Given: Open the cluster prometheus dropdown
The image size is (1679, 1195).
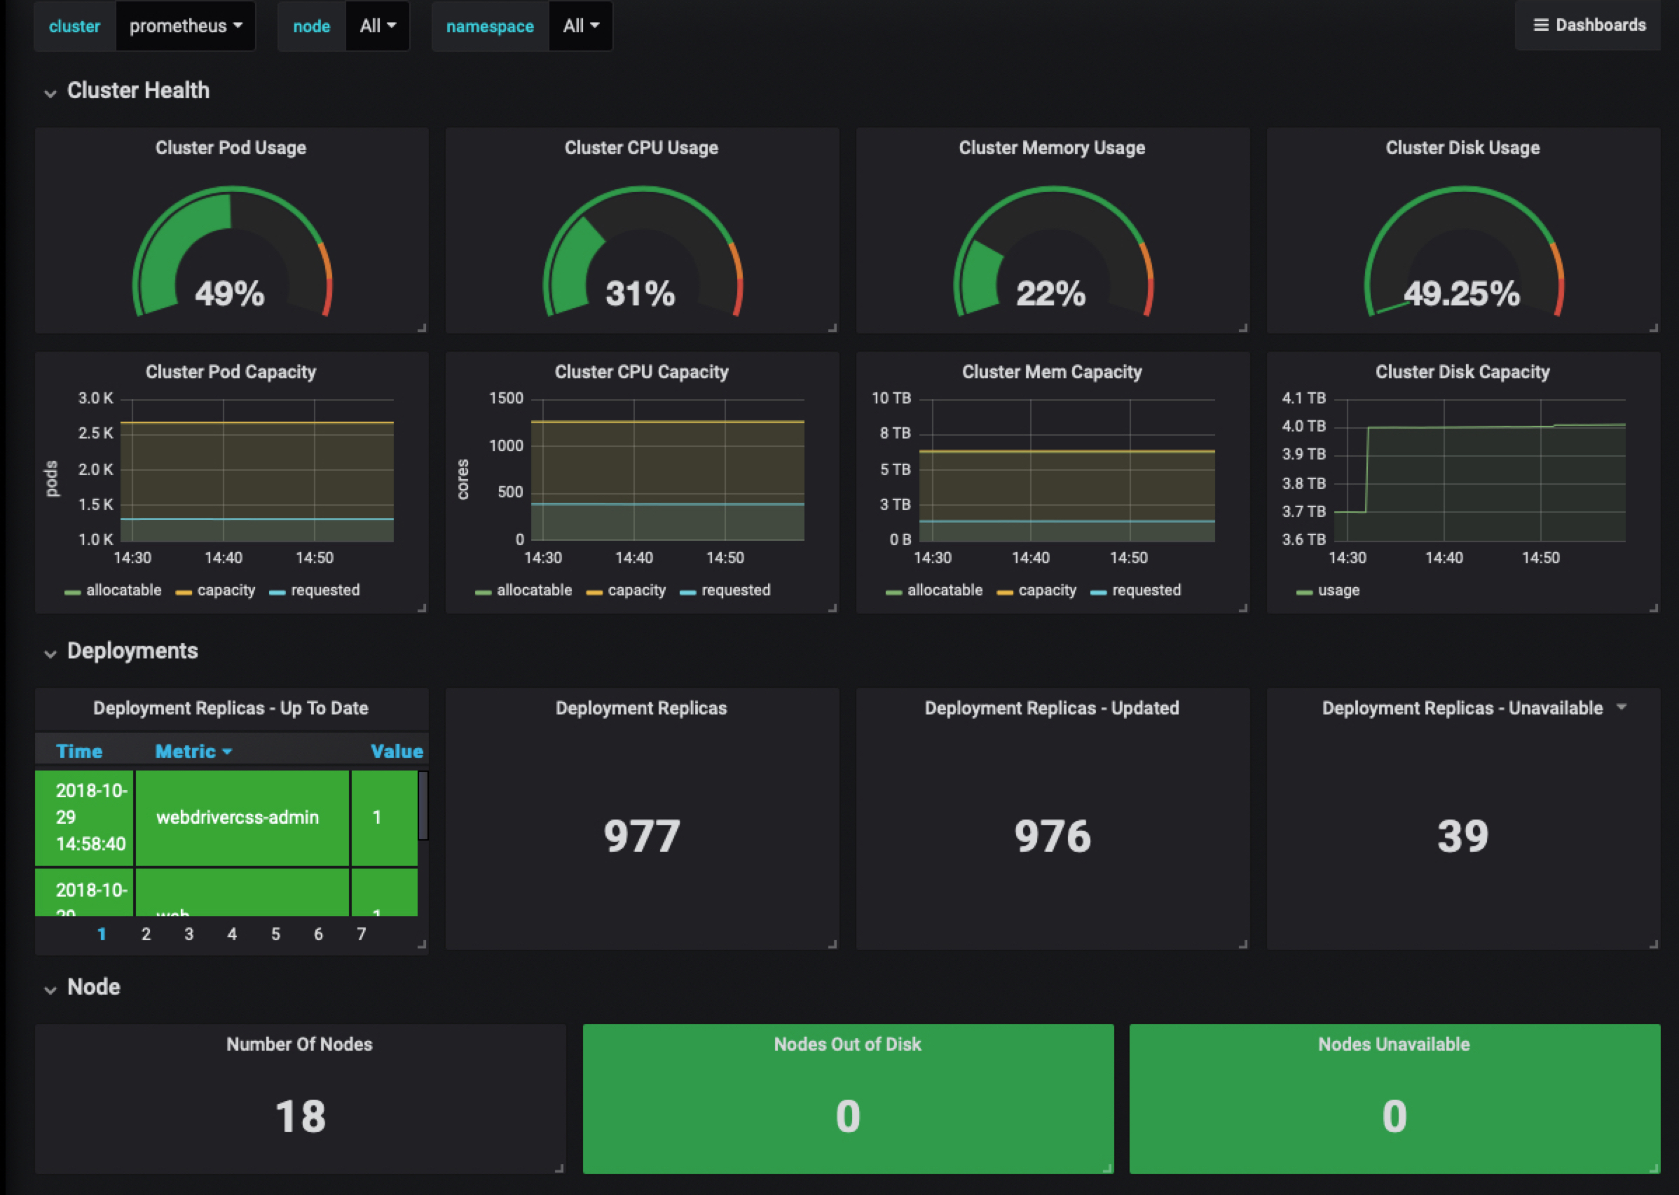Looking at the screenshot, I should (185, 27).
